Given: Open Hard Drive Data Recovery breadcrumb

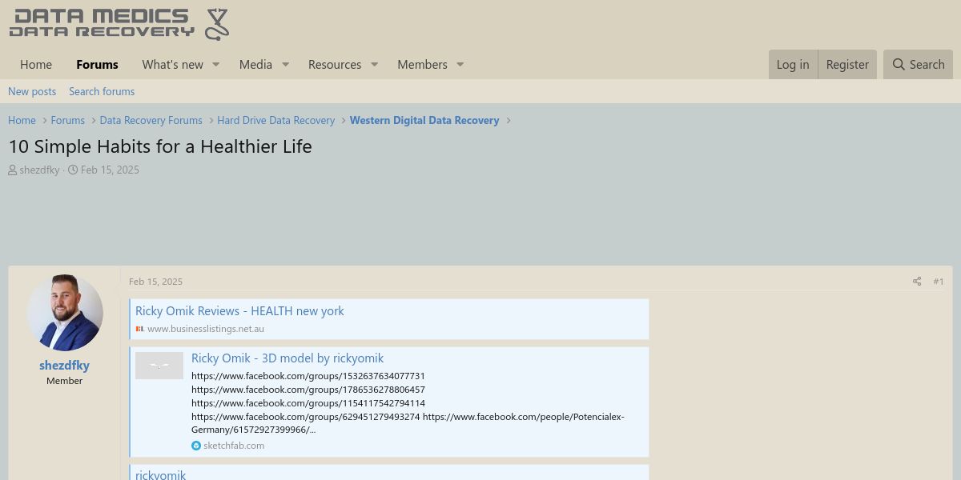Looking at the screenshot, I should point(275,120).
